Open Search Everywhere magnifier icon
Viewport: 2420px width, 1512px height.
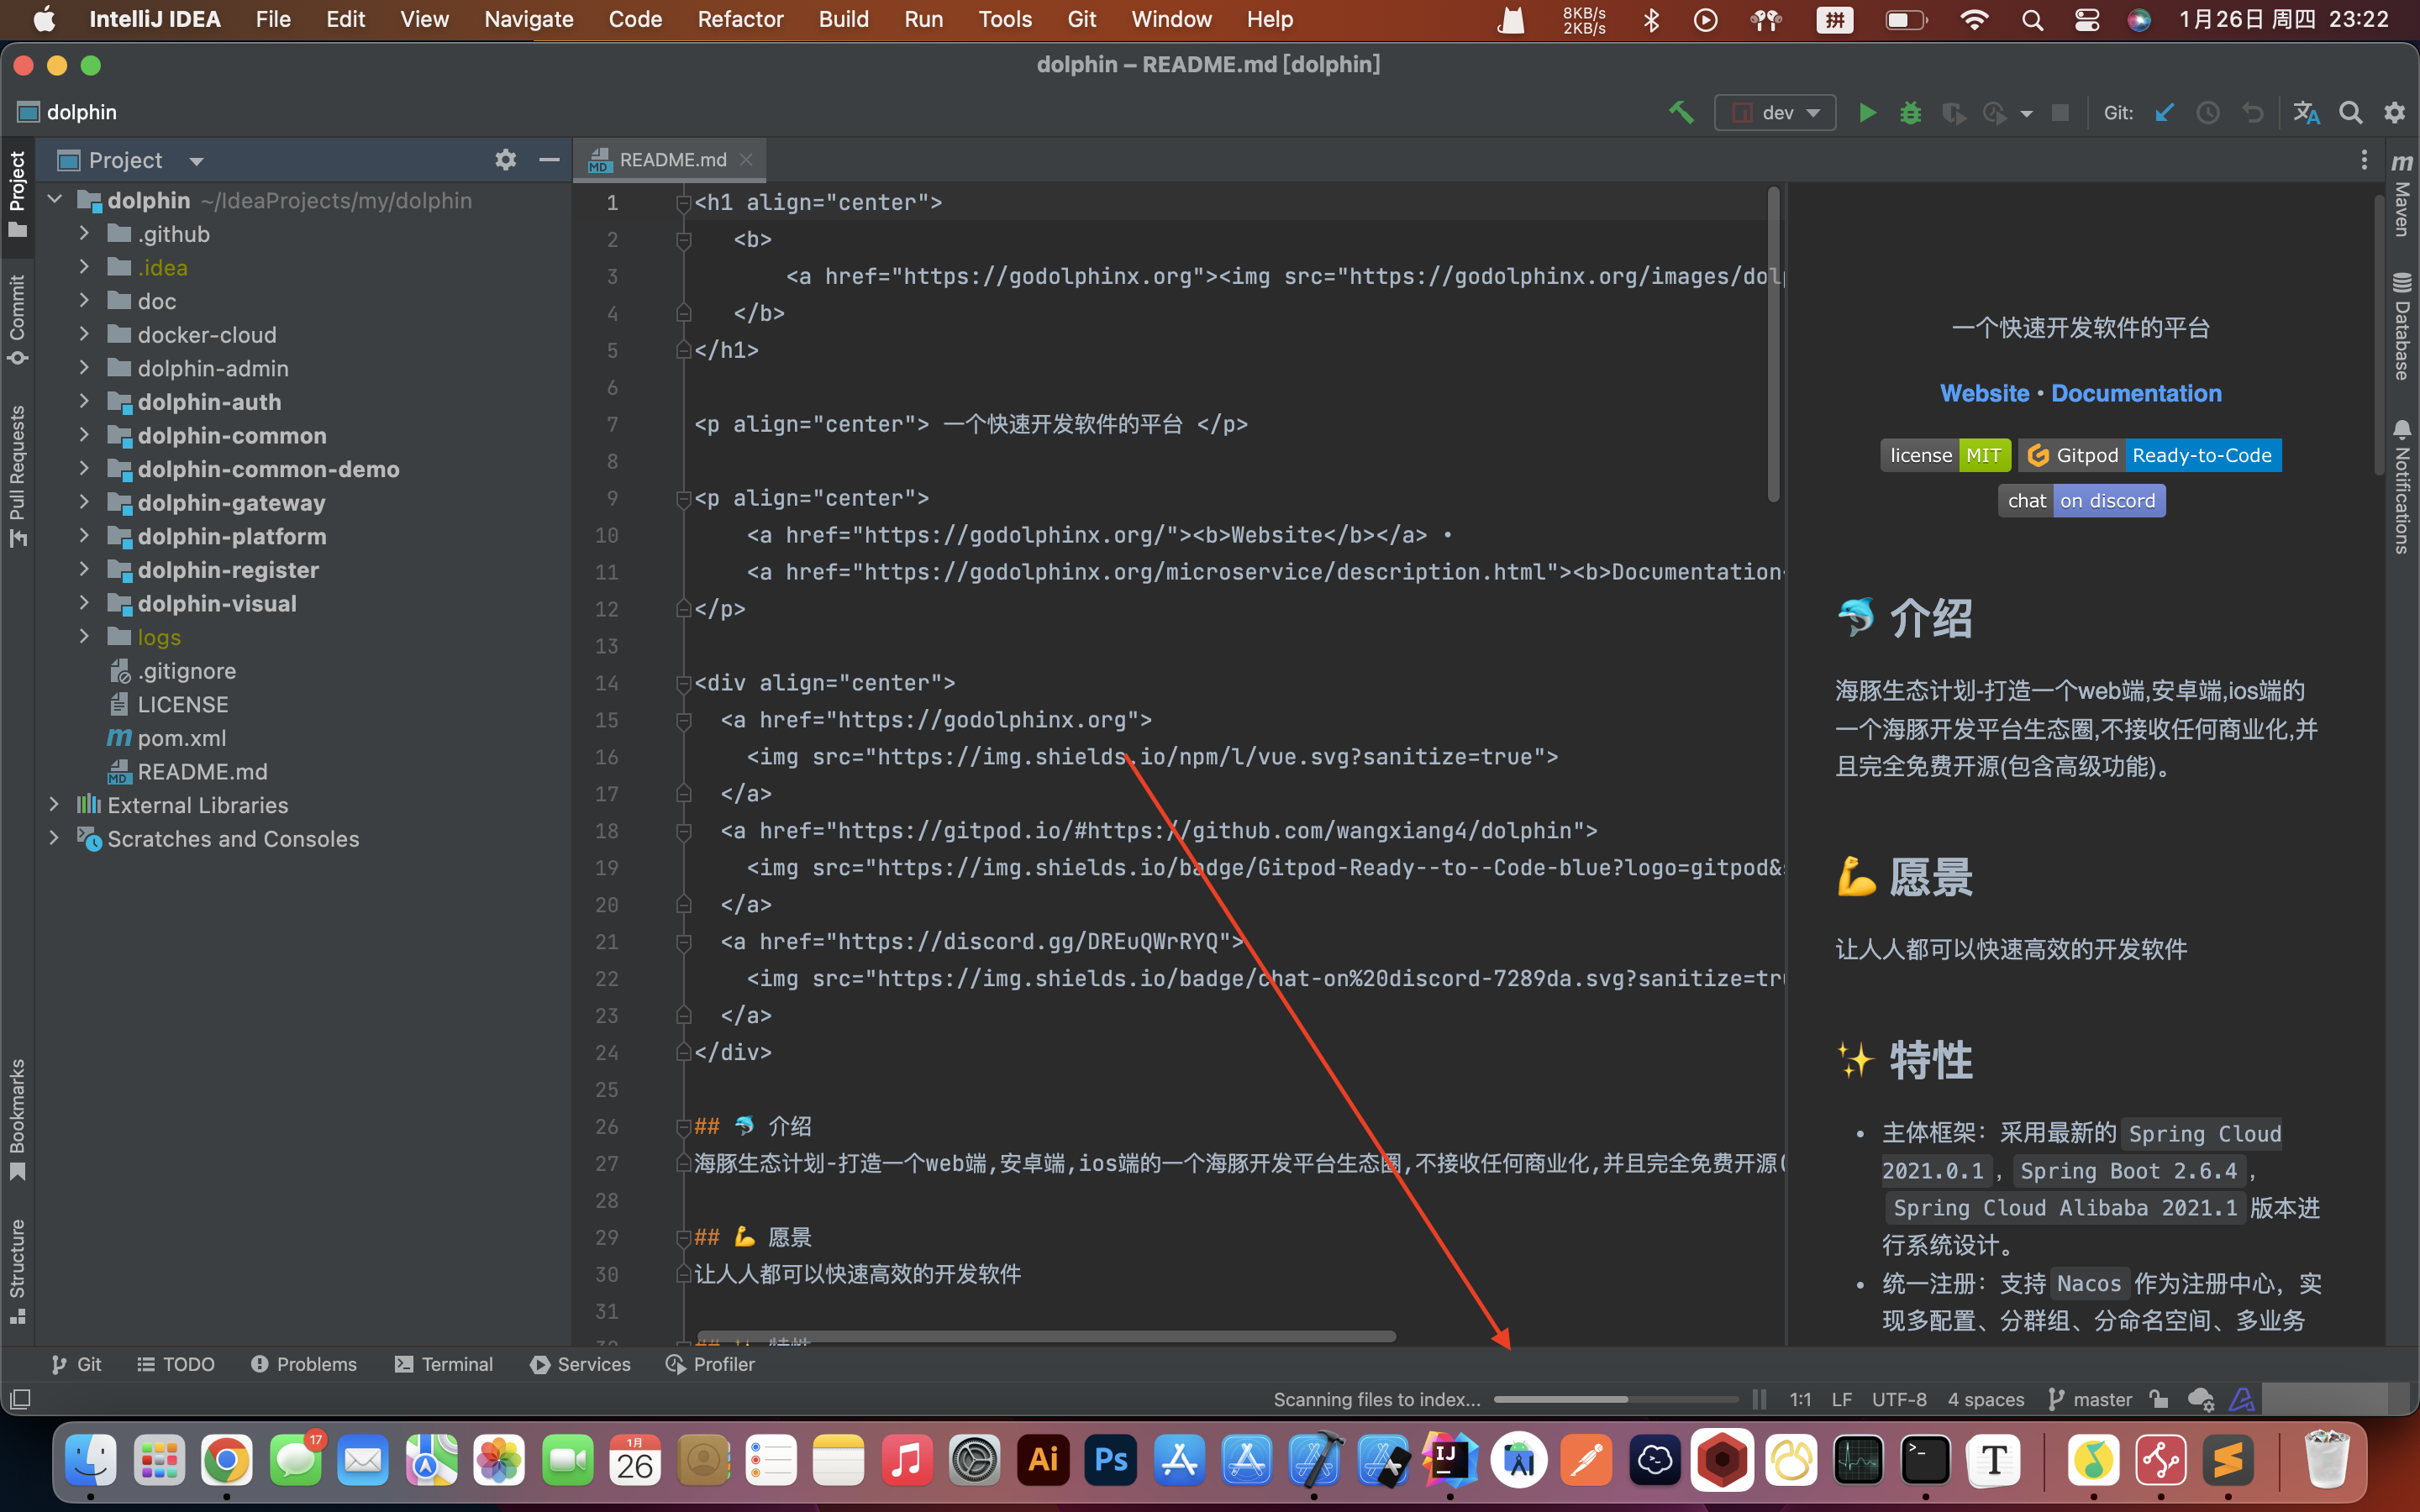coord(2350,112)
